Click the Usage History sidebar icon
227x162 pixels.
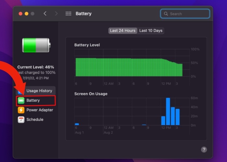click(x=20, y=91)
